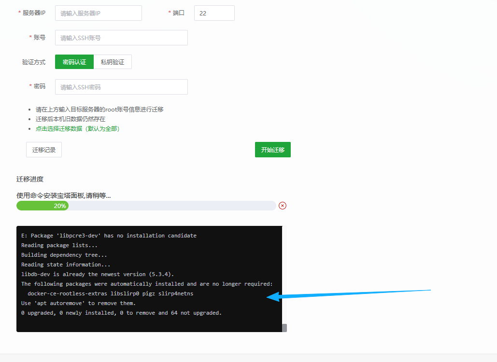This screenshot has width=497, height=362.
Task: Focus the 端口 field showing 22
Action: [x=214, y=14]
